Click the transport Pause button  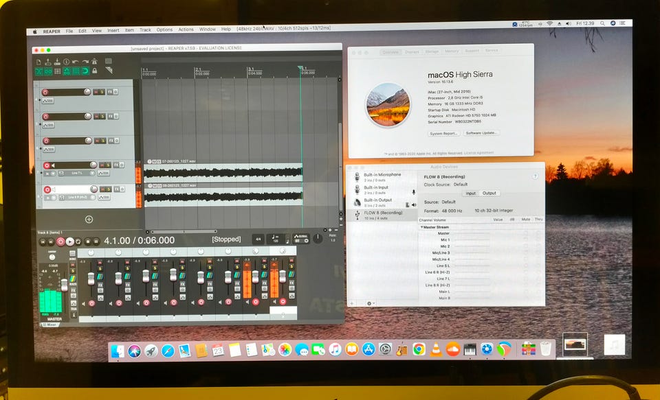pos(96,242)
